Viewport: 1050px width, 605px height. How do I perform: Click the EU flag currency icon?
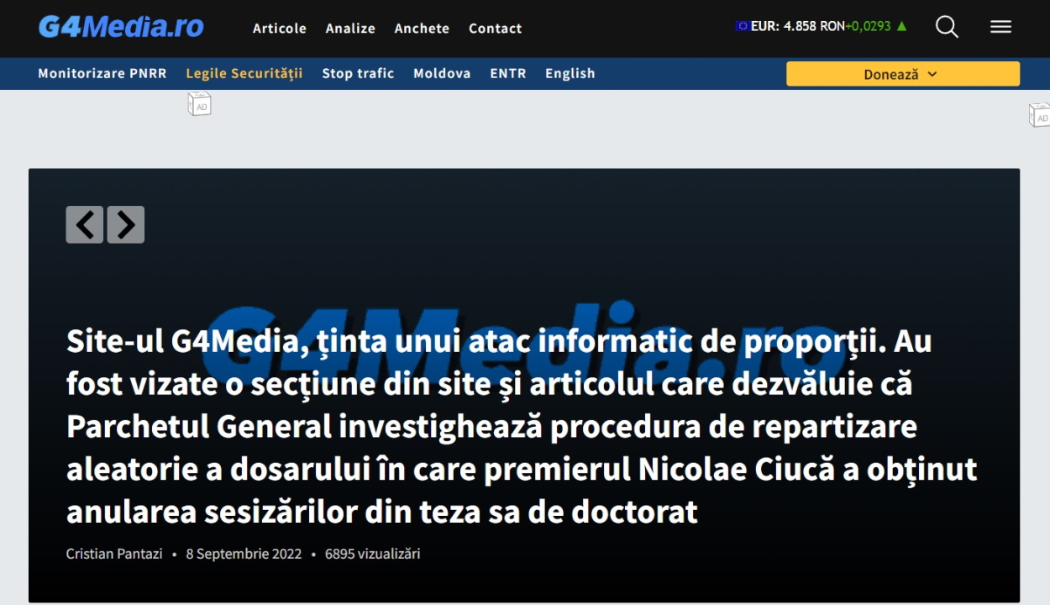743,26
